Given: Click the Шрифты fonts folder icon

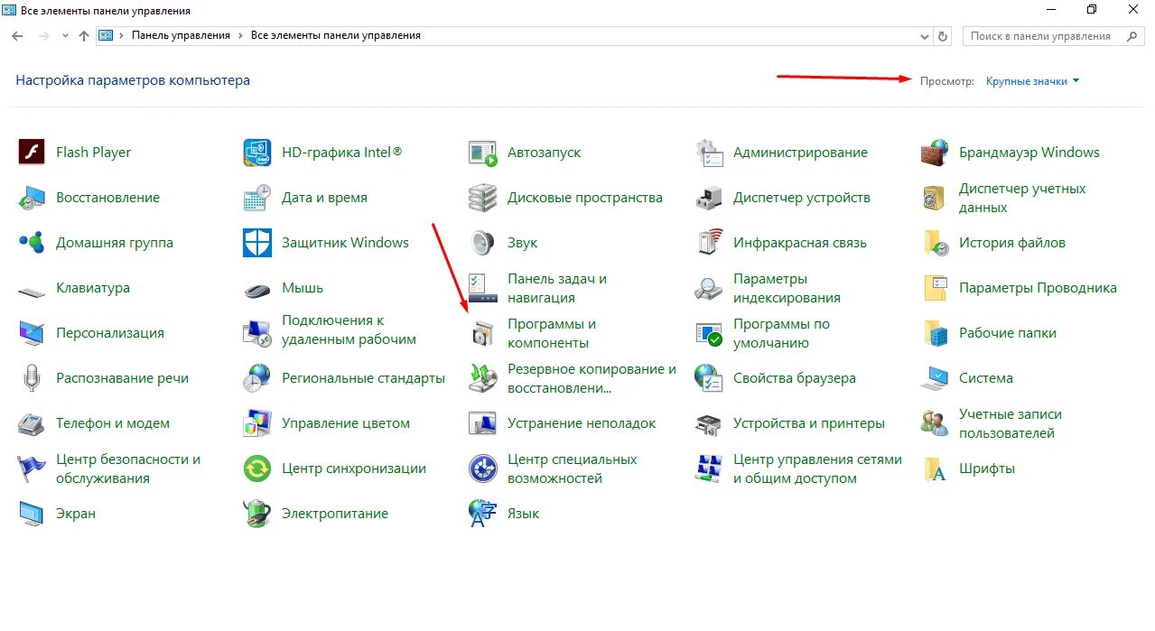Looking at the screenshot, I should [x=935, y=469].
